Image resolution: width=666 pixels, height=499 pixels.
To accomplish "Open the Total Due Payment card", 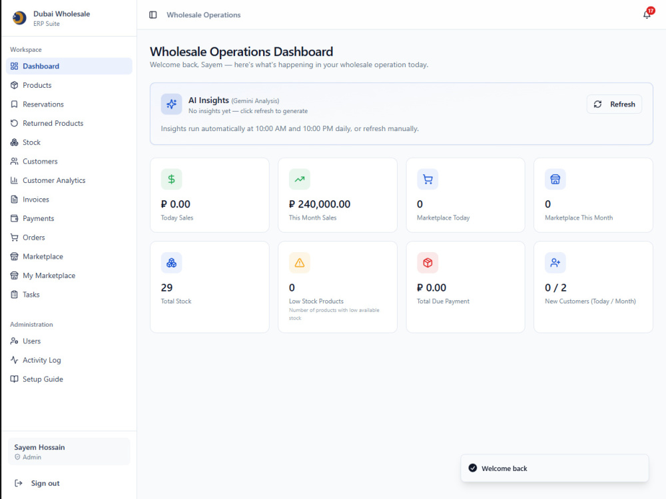I will (466, 287).
